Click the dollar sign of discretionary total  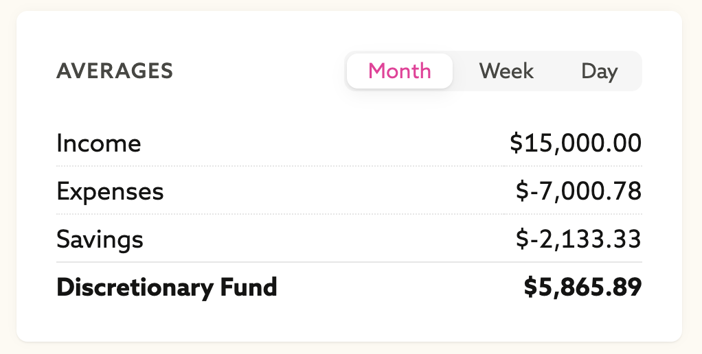coord(530,287)
